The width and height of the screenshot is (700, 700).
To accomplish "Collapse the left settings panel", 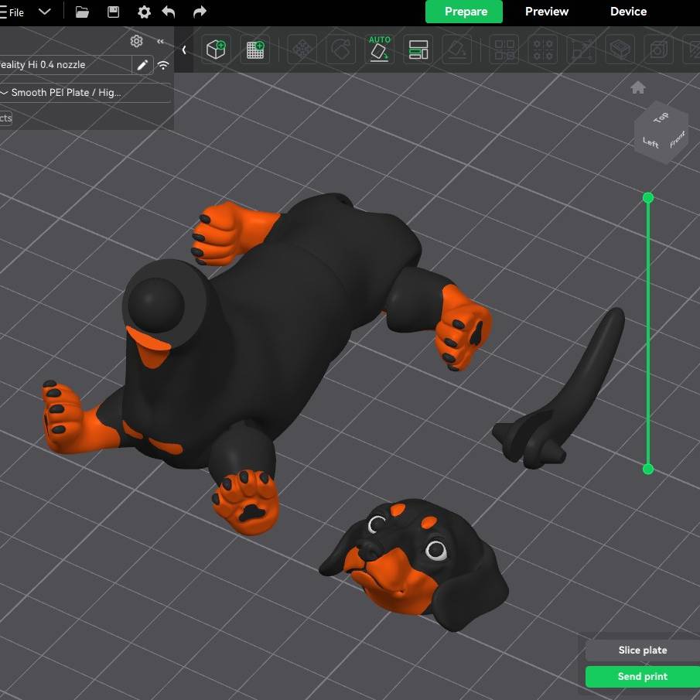I will pyautogui.click(x=160, y=42).
